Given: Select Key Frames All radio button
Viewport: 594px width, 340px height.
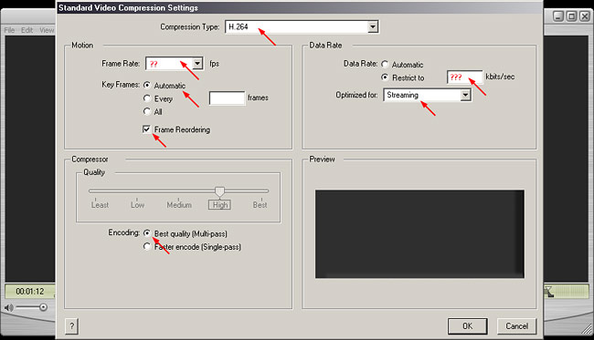Looking at the screenshot, I should (147, 111).
